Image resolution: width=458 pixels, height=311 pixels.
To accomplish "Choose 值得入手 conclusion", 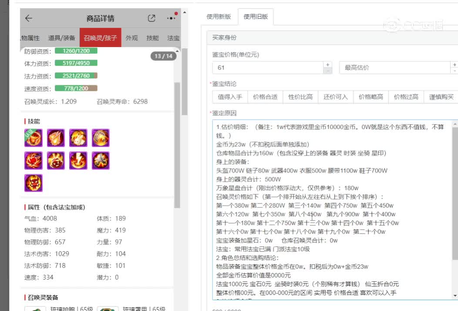I will click(x=230, y=97).
